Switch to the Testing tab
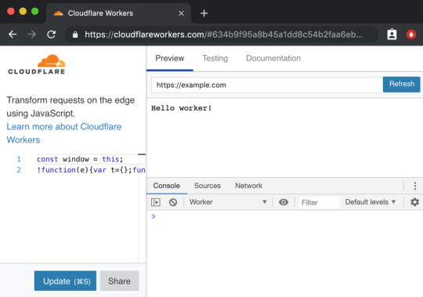 tap(215, 58)
